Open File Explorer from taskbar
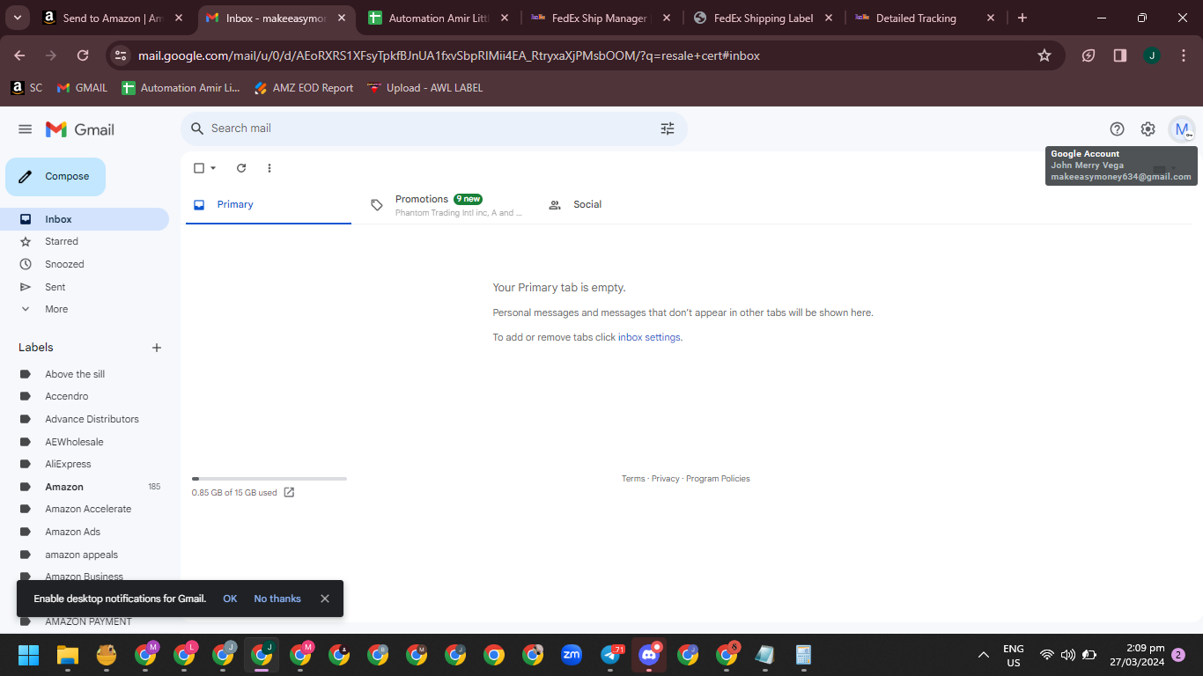1203x676 pixels. [68, 655]
